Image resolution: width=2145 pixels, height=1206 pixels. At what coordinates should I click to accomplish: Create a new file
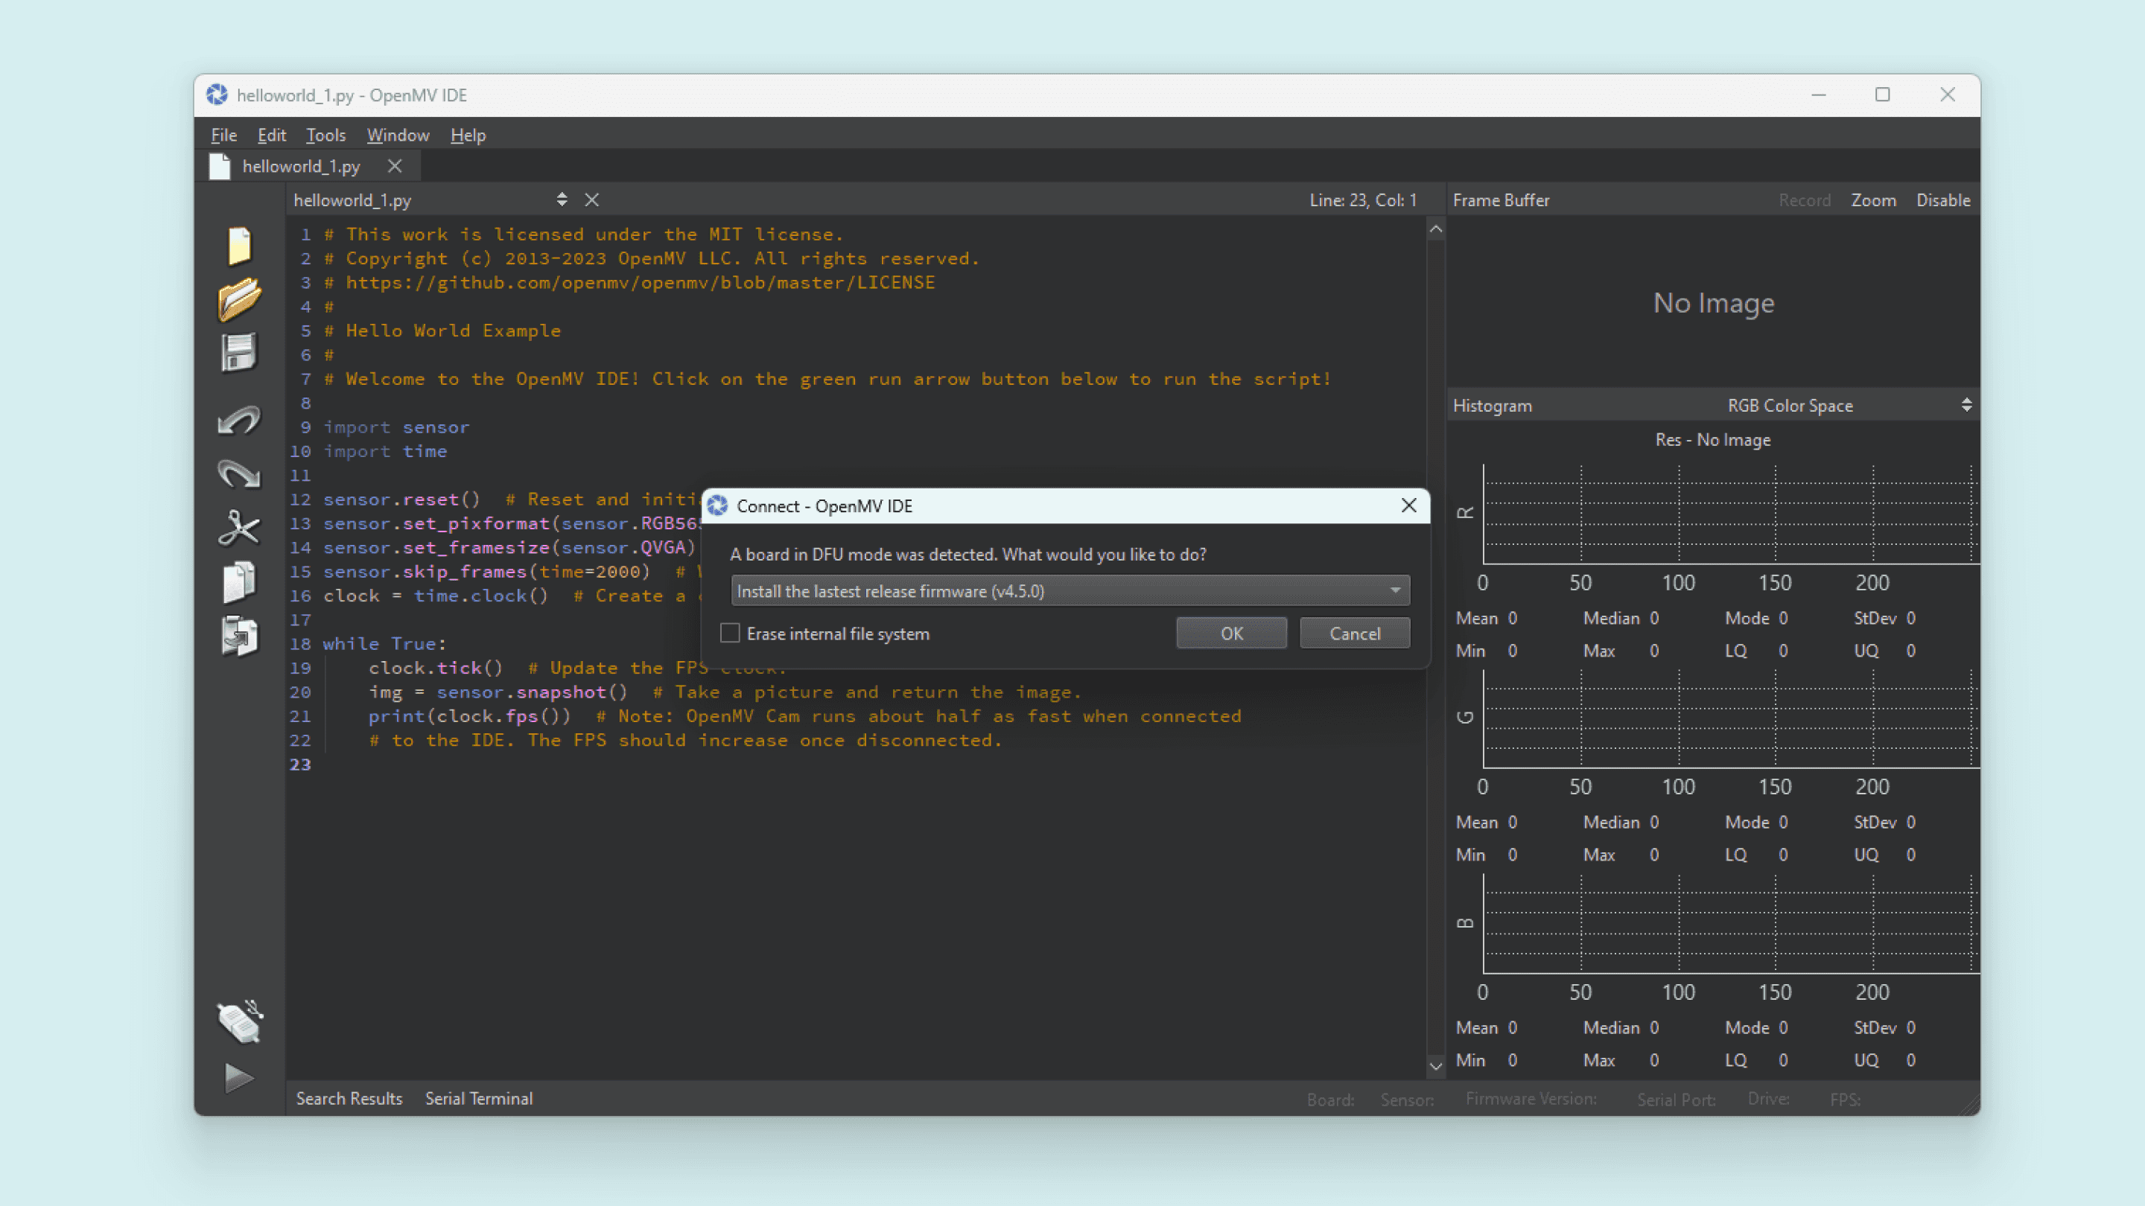(x=239, y=246)
